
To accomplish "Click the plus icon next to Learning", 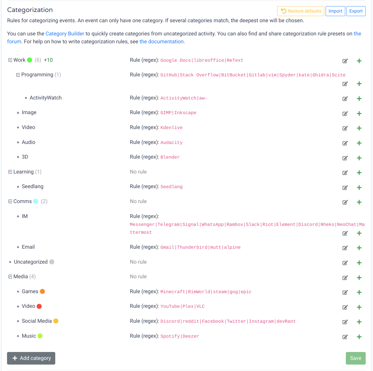I will [x=359, y=173].
